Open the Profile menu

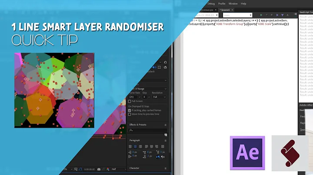(x=222, y=3)
